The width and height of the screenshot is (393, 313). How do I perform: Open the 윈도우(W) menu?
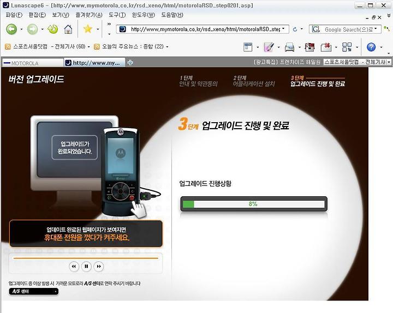(144, 15)
